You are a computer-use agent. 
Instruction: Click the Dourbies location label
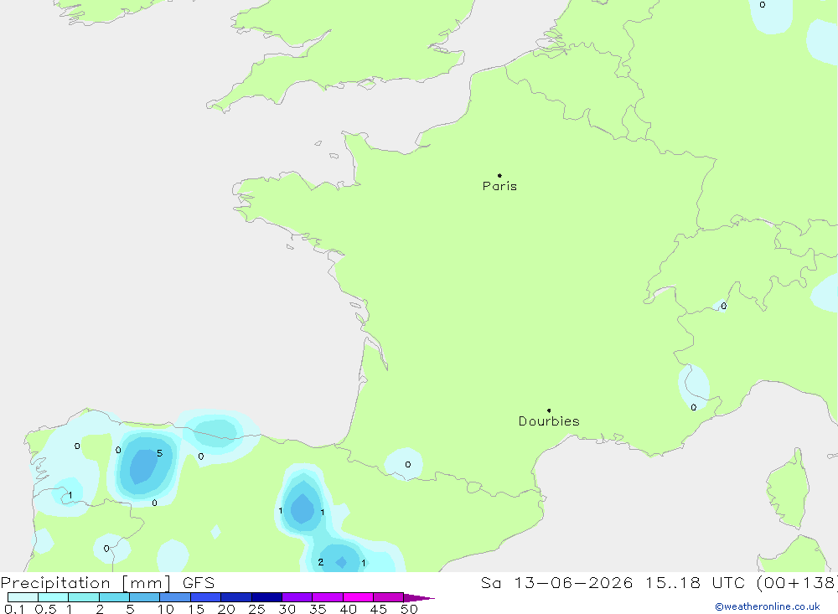[x=549, y=421]
